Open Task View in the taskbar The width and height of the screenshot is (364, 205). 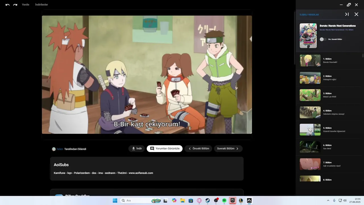pyautogui.click(x=165, y=200)
